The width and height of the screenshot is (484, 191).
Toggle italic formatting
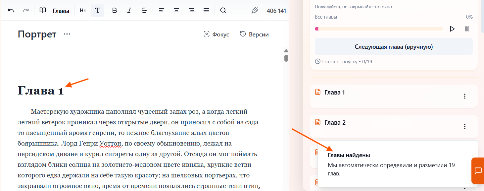(129, 10)
